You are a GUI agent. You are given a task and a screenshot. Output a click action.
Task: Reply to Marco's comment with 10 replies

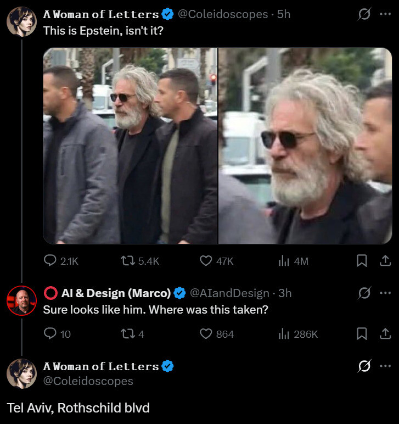pos(50,333)
